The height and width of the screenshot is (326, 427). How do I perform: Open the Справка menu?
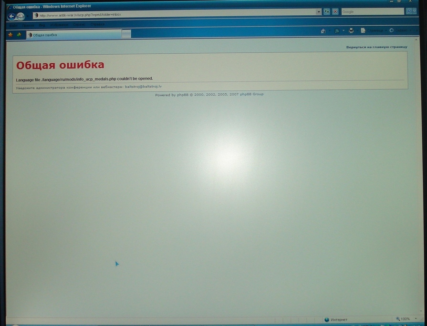click(x=97, y=24)
